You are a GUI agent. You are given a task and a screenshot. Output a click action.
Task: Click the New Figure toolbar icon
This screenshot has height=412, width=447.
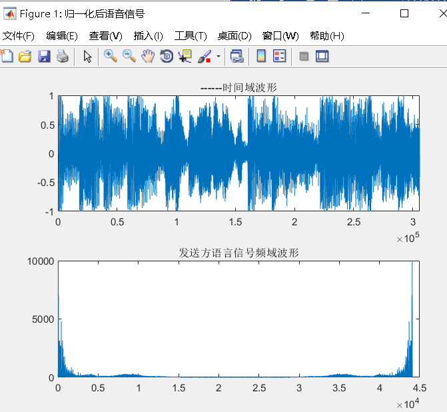(x=6, y=56)
